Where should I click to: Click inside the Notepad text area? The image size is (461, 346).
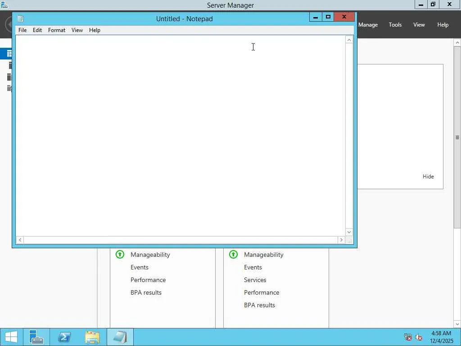tap(180, 135)
